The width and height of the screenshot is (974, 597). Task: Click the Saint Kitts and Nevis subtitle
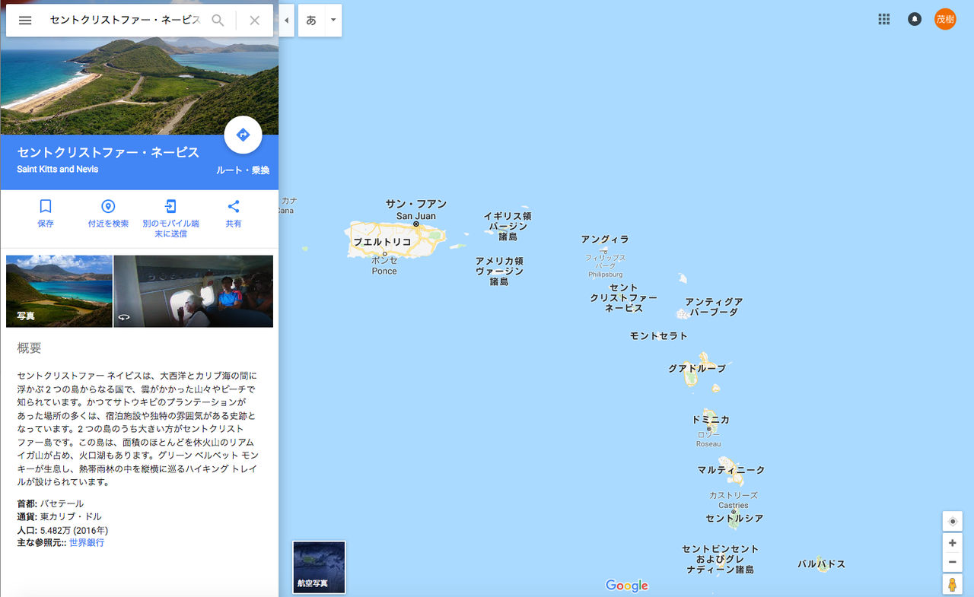58,169
